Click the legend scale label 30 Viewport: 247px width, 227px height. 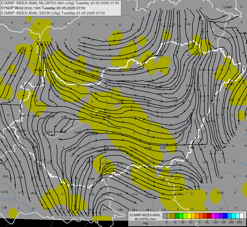183,222
